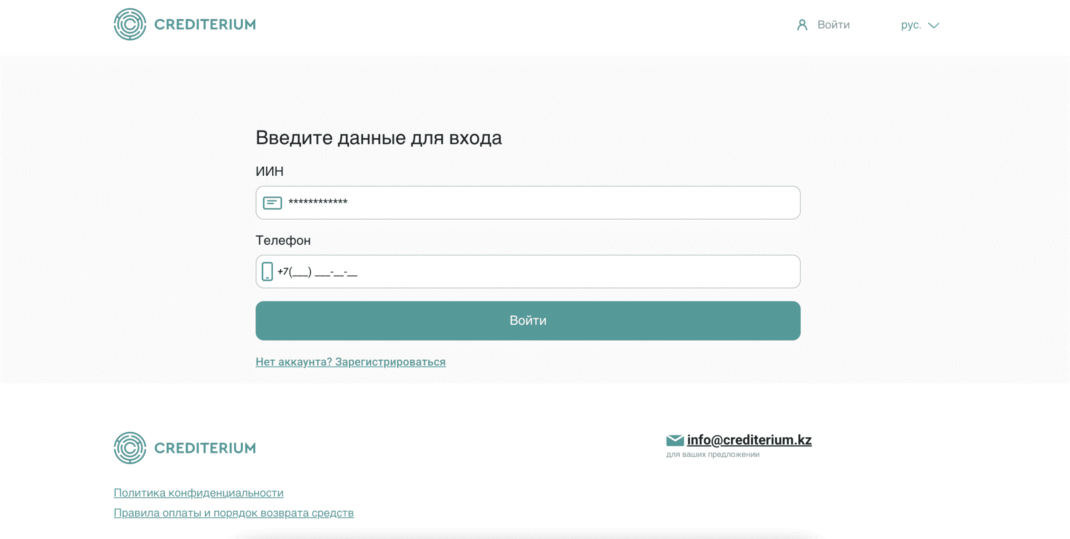1070x539 pixels.
Task: Expand the language chevron arrow
Action: coord(934,25)
